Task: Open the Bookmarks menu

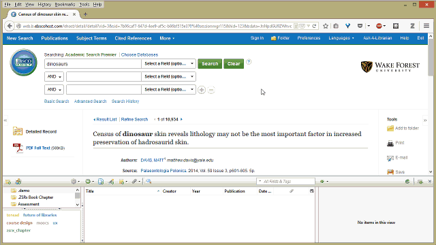Action: (x=65, y=5)
